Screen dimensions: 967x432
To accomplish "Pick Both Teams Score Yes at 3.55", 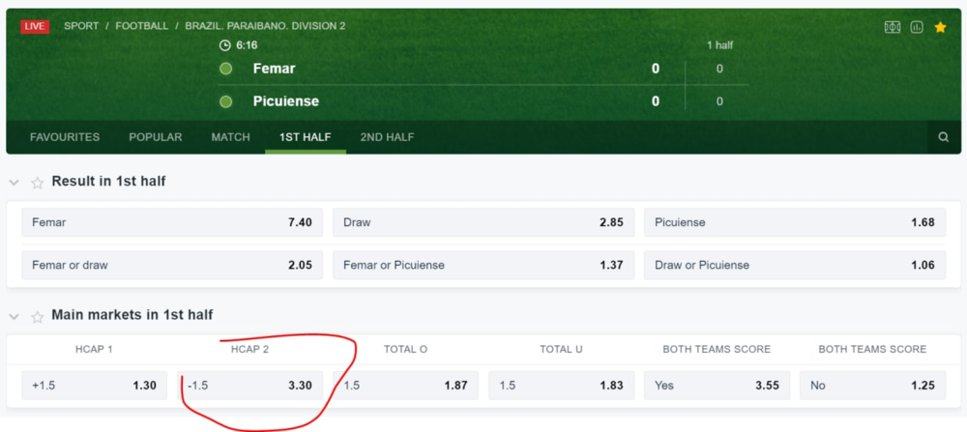I will (717, 386).
